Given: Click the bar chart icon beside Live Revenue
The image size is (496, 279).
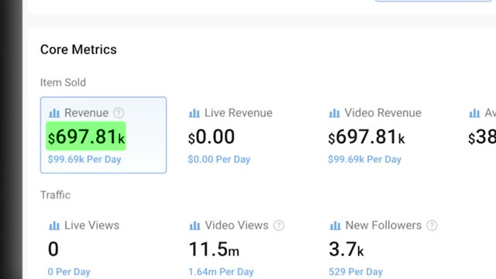Looking at the screenshot, I should (195, 113).
